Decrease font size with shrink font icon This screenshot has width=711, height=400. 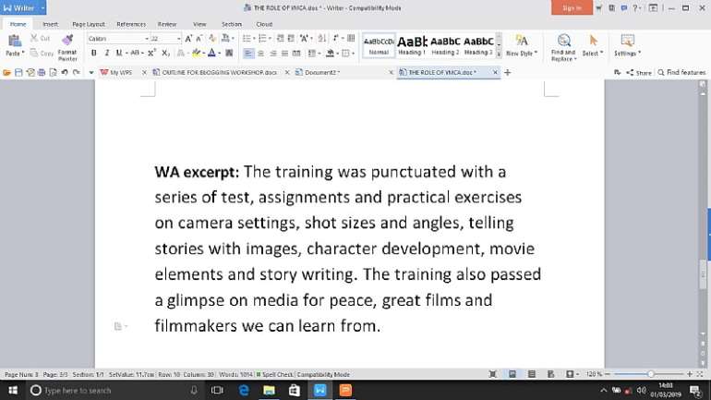(x=199, y=39)
